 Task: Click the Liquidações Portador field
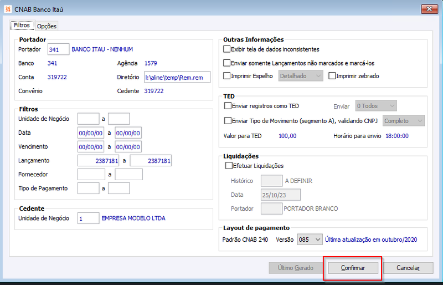pos(271,208)
